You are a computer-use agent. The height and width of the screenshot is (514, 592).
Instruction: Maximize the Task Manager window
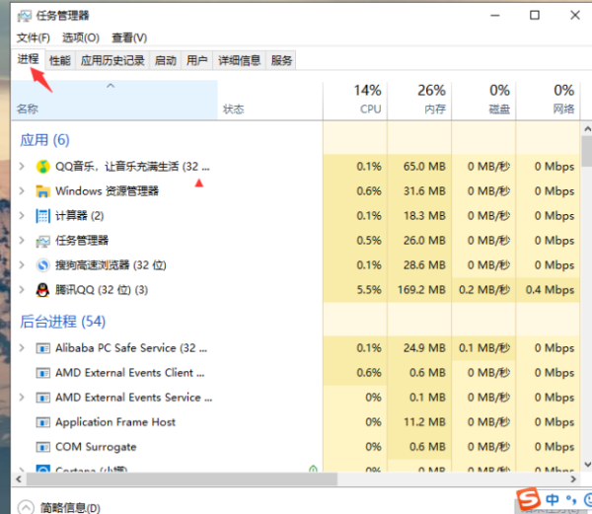coord(535,16)
